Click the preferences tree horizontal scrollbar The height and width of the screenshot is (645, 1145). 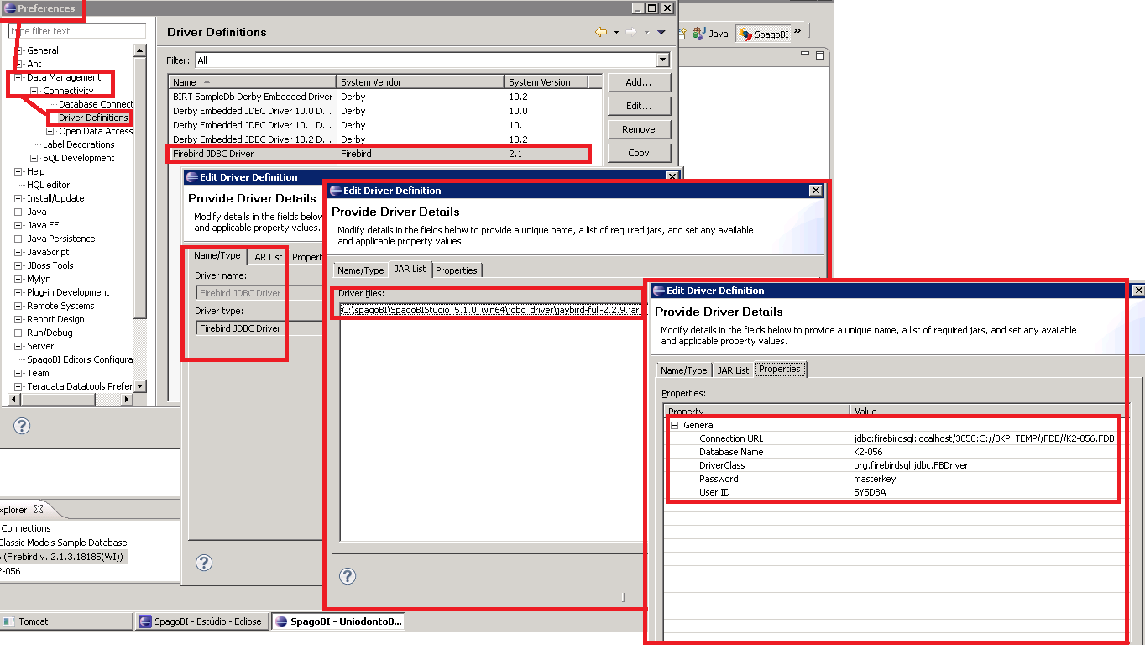(x=71, y=400)
